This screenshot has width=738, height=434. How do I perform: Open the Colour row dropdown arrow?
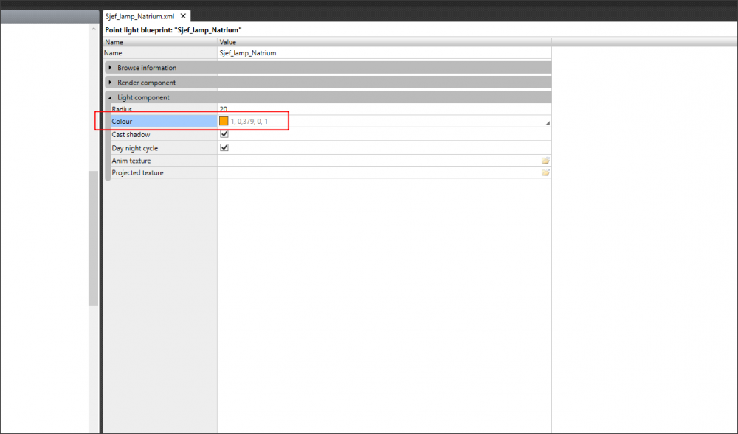547,122
